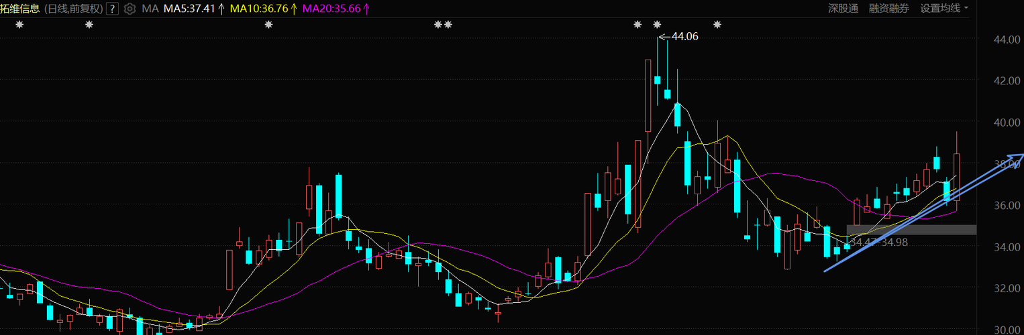Viewport: 1024px width, 335px height.
Task: Switch to the 融资融券 view
Action: point(889,8)
